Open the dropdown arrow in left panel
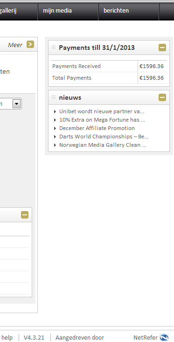This screenshot has width=174, height=342. [17, 104]
